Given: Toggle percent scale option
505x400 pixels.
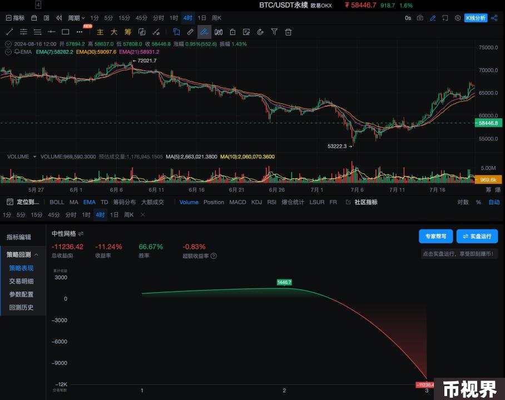Looking at the screenshot, I should (x=478, y=202).
